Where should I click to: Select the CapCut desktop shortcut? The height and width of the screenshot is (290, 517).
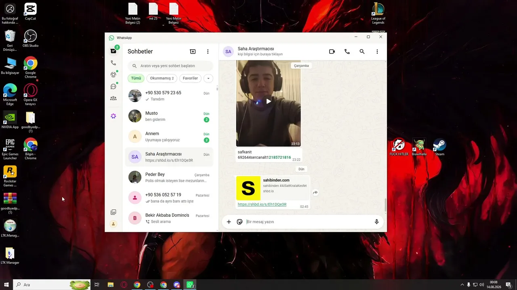point(30,12)
